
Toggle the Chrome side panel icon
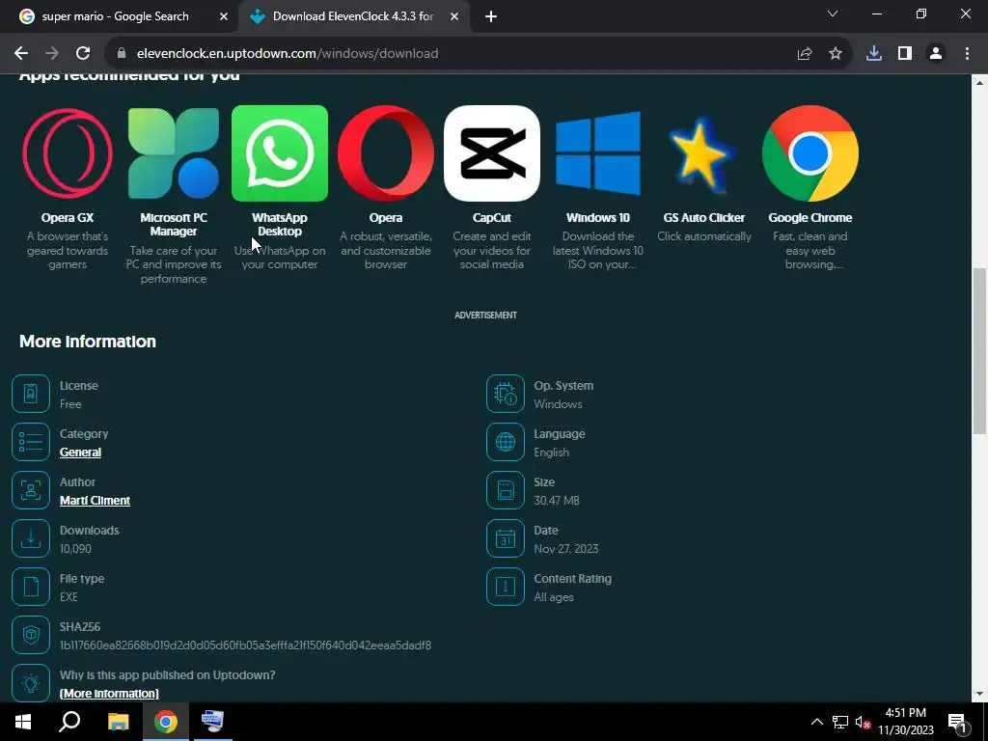pyautogui.click(x=905, y=54)
